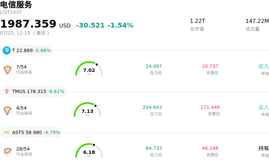Click the T-Mobile pink logo icon
Image resolution: width=269 pixels, height=164 pixels.
[7, 91]
